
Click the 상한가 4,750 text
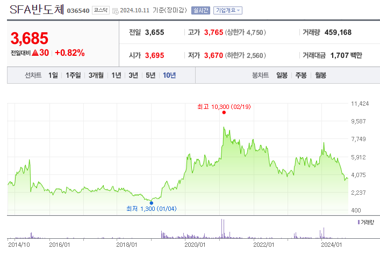245,32
